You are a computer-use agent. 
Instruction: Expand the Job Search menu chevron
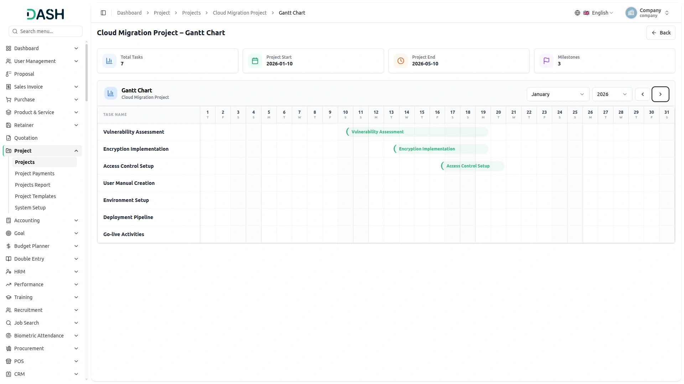(76, 323)
